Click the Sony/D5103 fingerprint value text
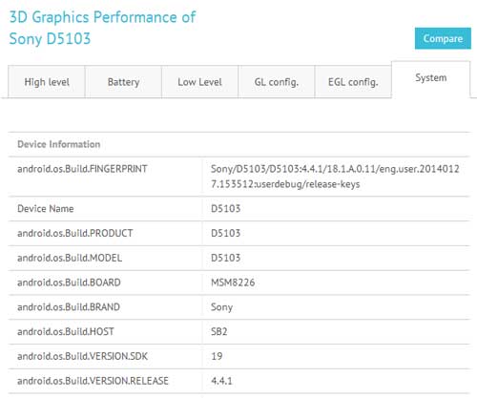 point(335,177)
